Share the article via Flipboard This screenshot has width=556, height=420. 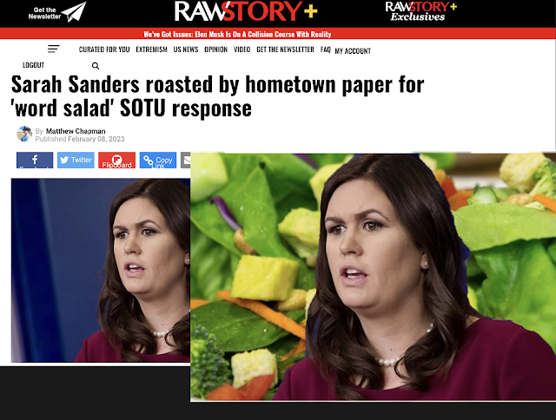[x=116, y=160]
